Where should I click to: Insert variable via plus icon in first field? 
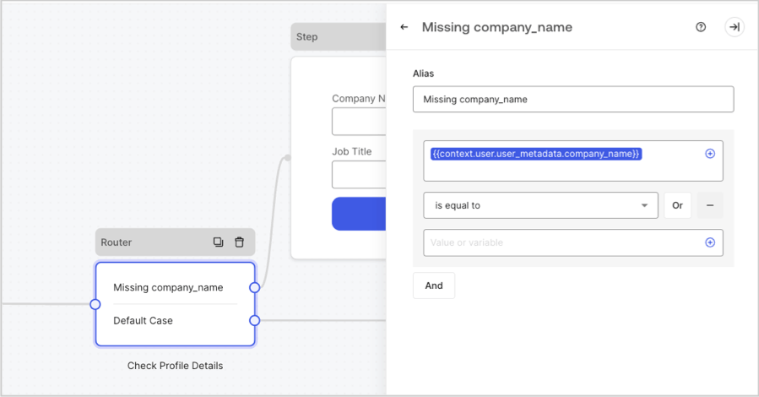click(710, 154)
